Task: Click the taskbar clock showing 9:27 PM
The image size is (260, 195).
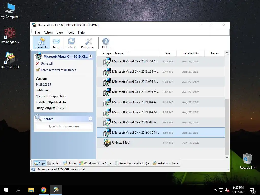Action: point(238,190)
